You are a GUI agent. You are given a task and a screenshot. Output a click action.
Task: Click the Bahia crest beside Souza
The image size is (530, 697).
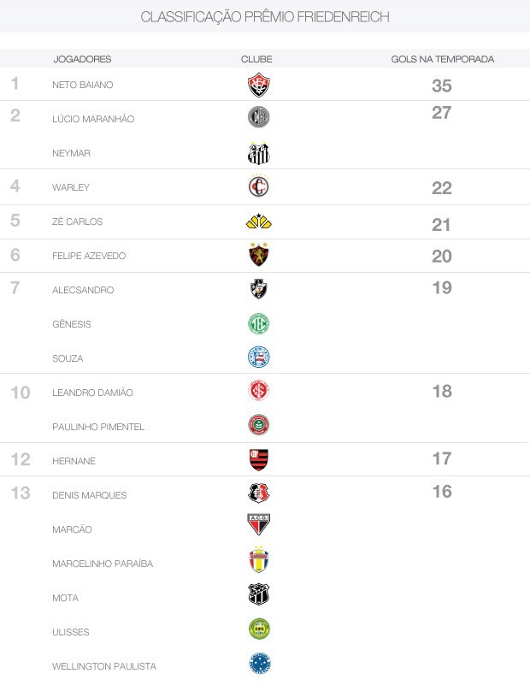coord(258,357)
